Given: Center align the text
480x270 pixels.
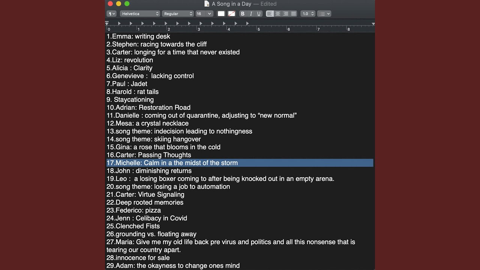Looking at the screenshot, I should click(x=278, y=13).
